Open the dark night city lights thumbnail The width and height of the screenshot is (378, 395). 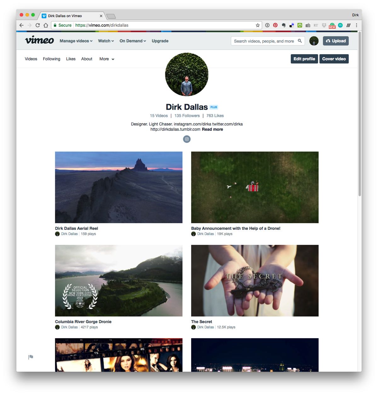pos(255,355)
